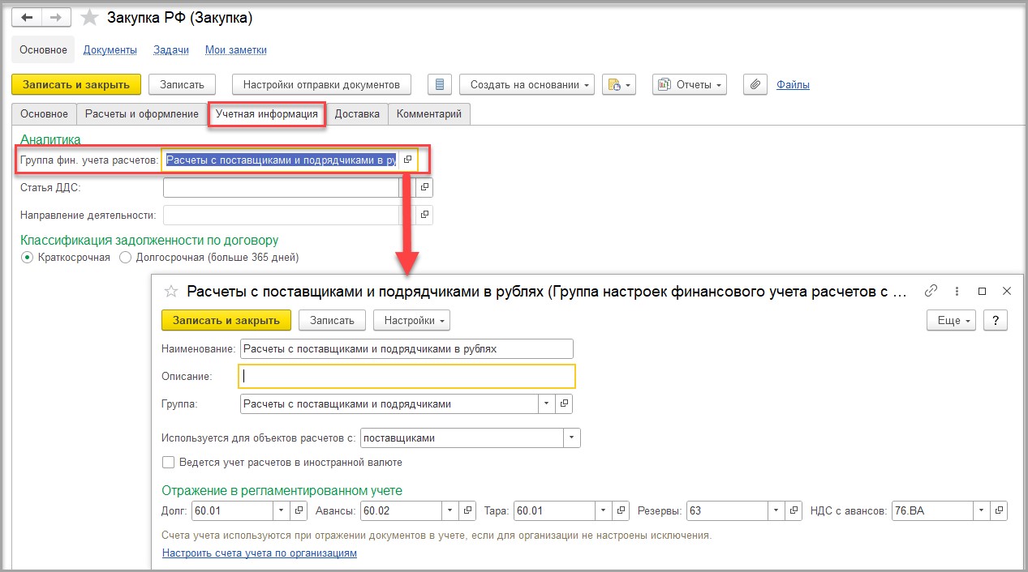Expand Используется для объектов расчетов dropdown
Viewport: 1028px width, 572px height.
pyautogui.click(x=573, y=438)
